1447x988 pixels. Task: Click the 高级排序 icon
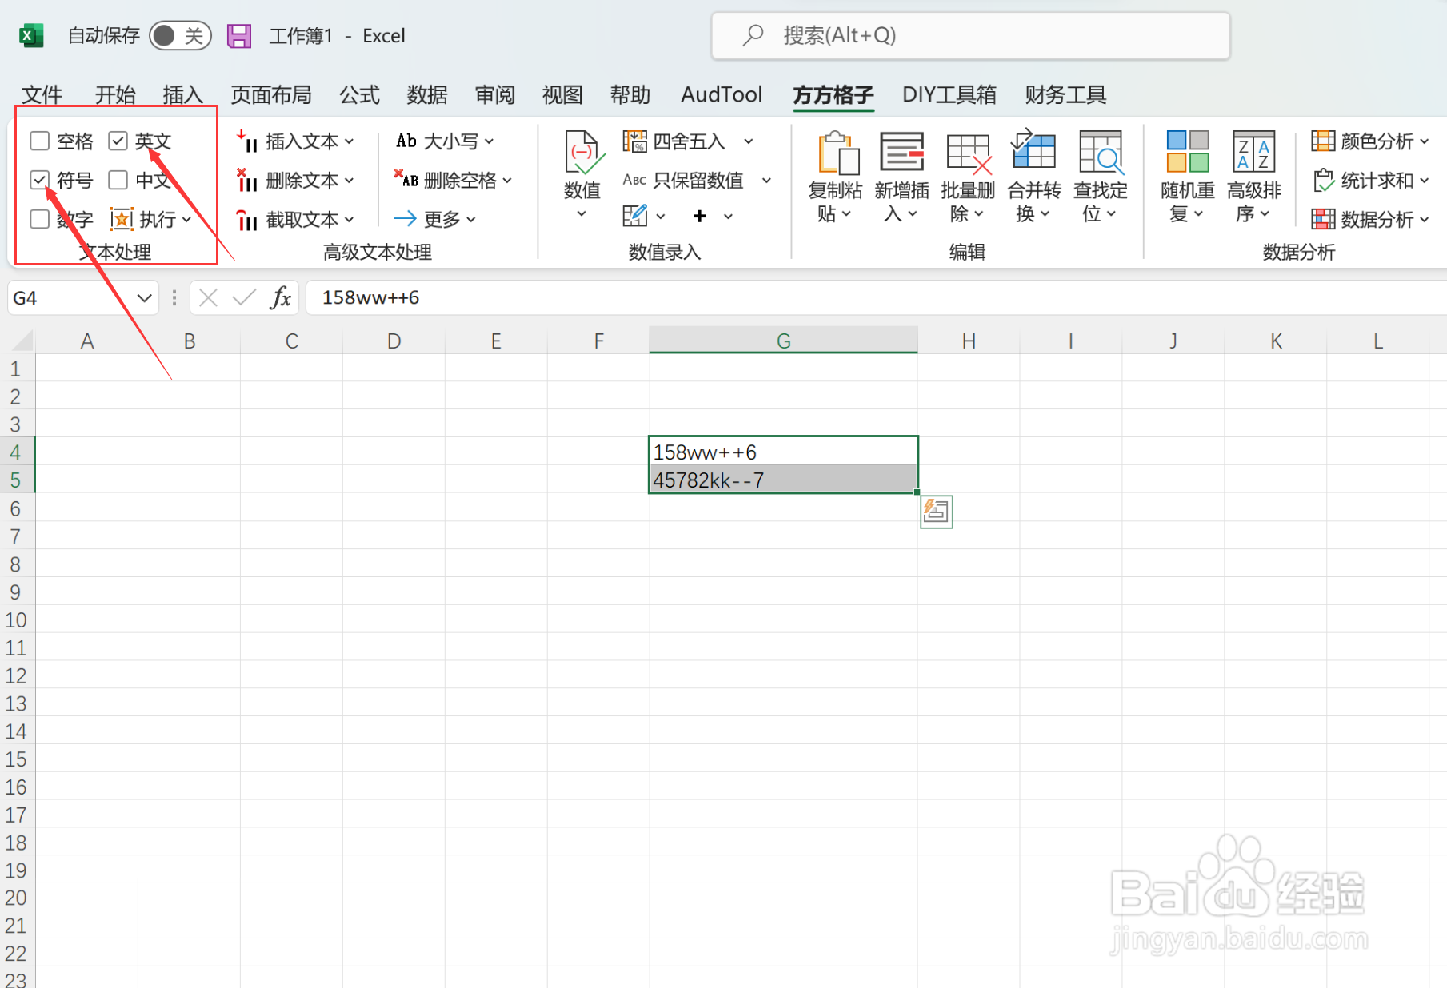(x=1253, y=152)
